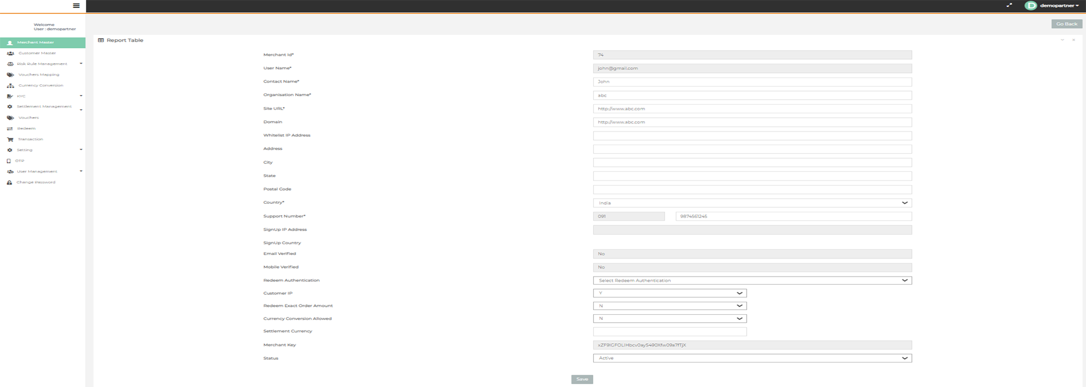The image size is (1086, 387).
Task: Click the Vouchers Mapping tag icon
Action: coord(10,75)
